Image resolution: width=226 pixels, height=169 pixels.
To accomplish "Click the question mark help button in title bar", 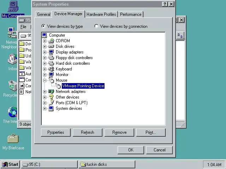I will point(165,4).
